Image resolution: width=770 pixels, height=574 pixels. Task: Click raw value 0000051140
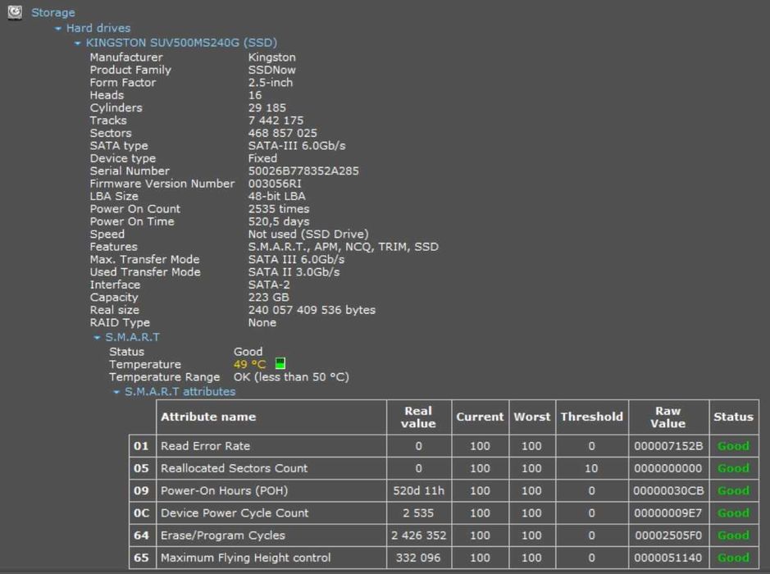[668, 558]
